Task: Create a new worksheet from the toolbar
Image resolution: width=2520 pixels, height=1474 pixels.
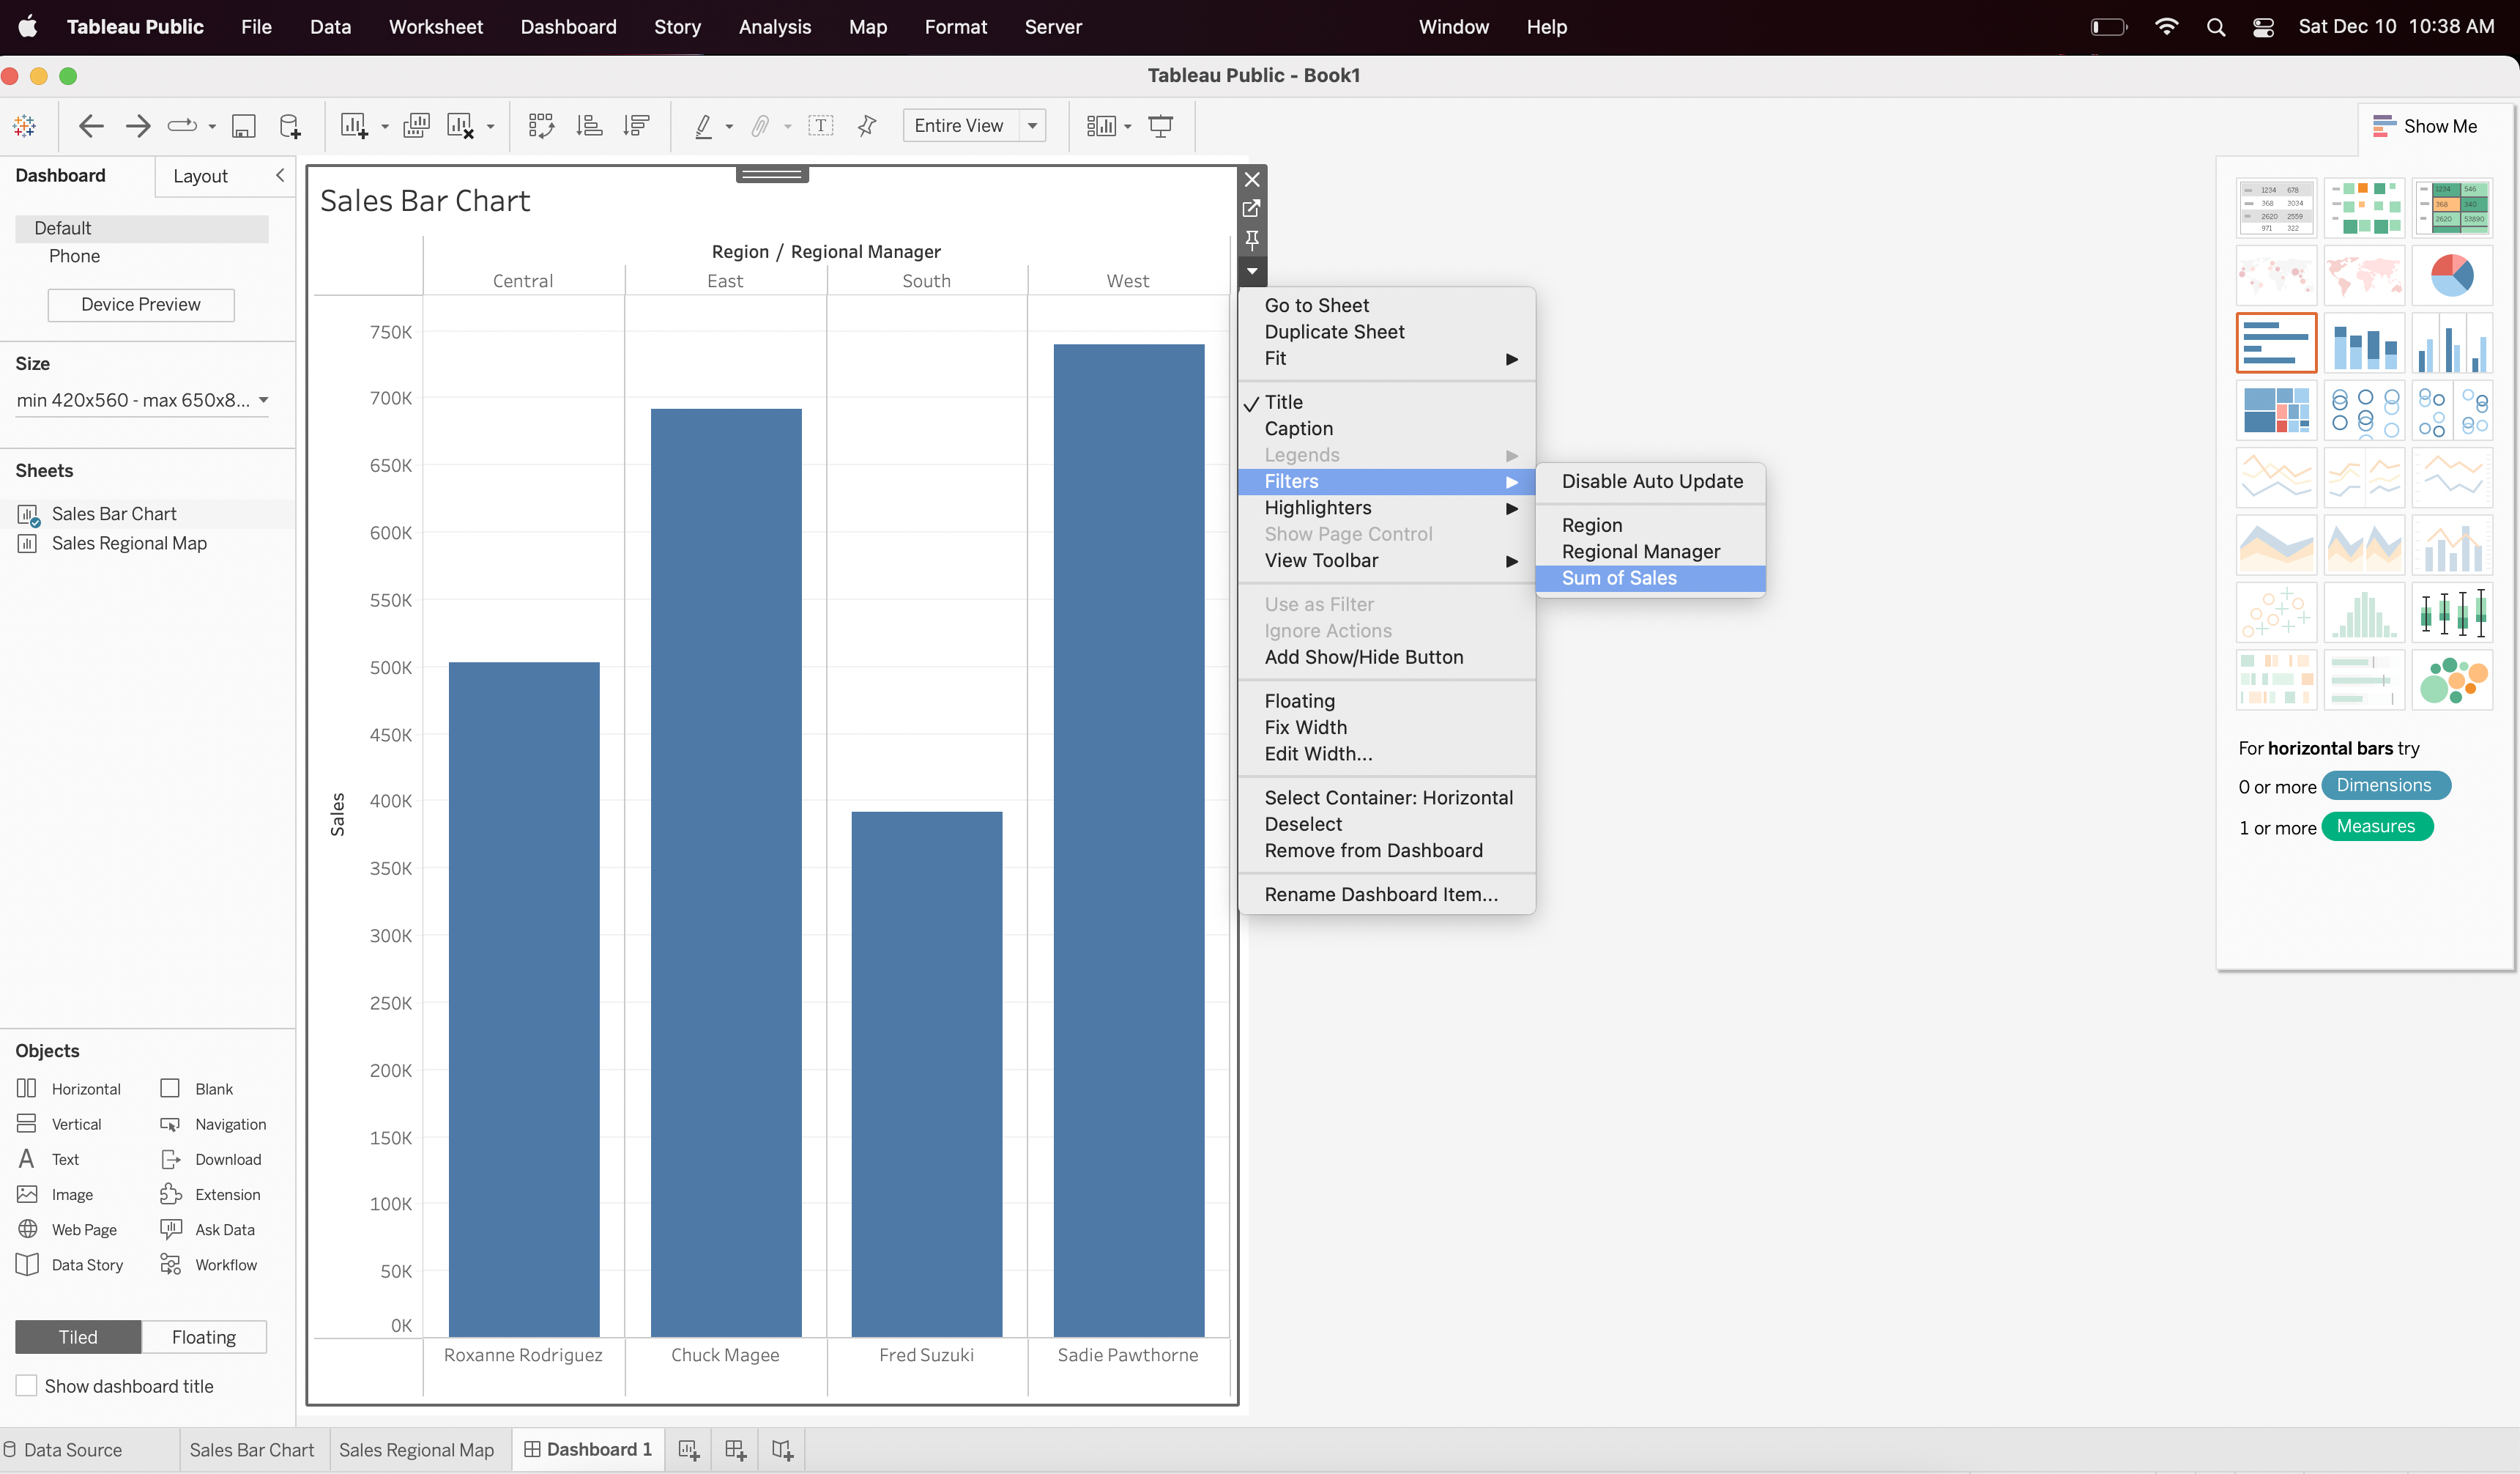Action: click(355, 125)
